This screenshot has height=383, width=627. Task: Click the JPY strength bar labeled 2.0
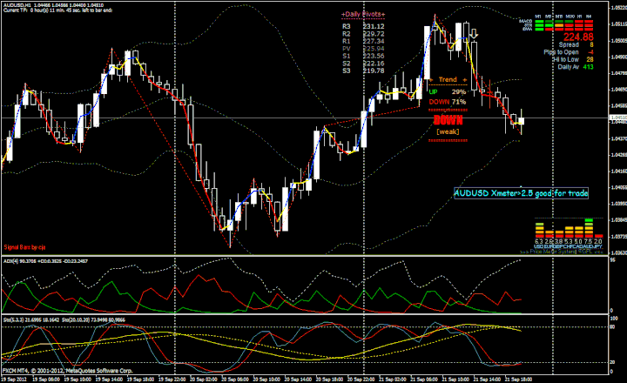598,236
